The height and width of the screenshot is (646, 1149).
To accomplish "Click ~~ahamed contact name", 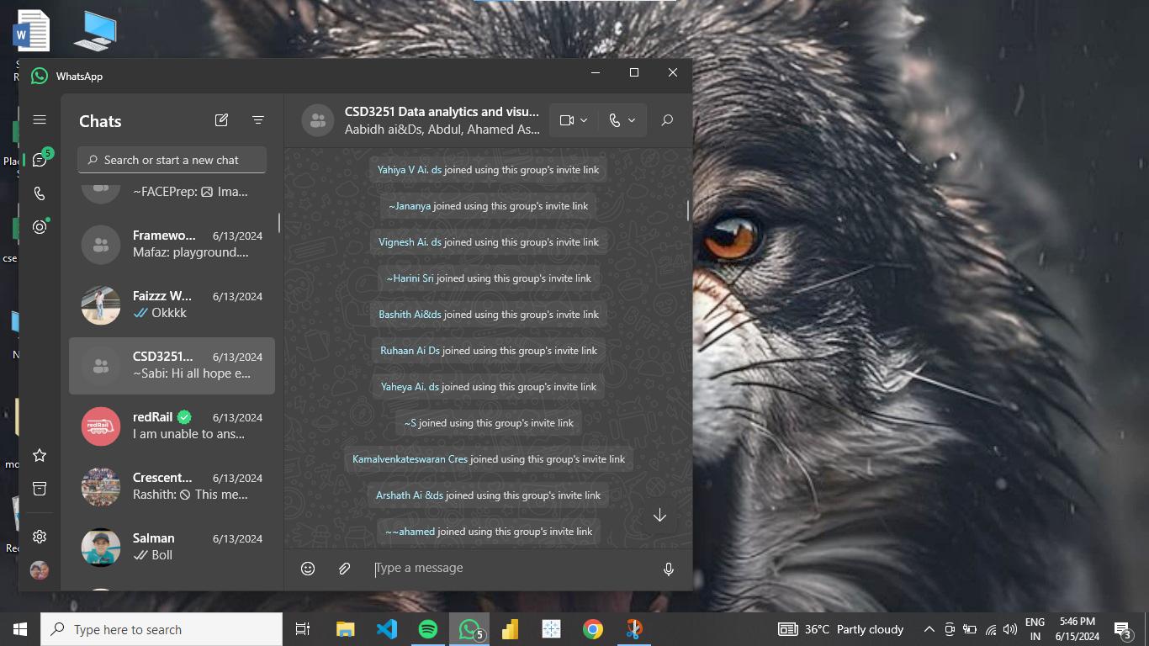I will pyautogui.click(x=410, y=532).
